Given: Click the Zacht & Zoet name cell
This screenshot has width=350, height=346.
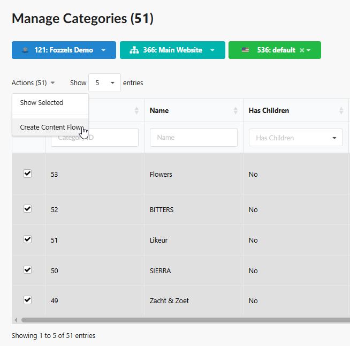Looking at the screenshot, I should [x=194, y=300].
